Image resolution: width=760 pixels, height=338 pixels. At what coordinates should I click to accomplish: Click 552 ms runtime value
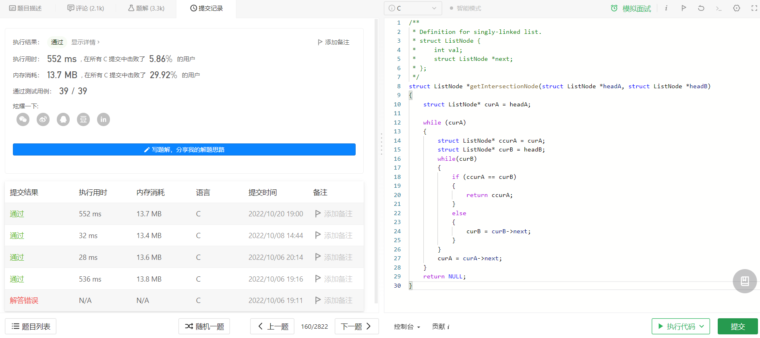62,59
